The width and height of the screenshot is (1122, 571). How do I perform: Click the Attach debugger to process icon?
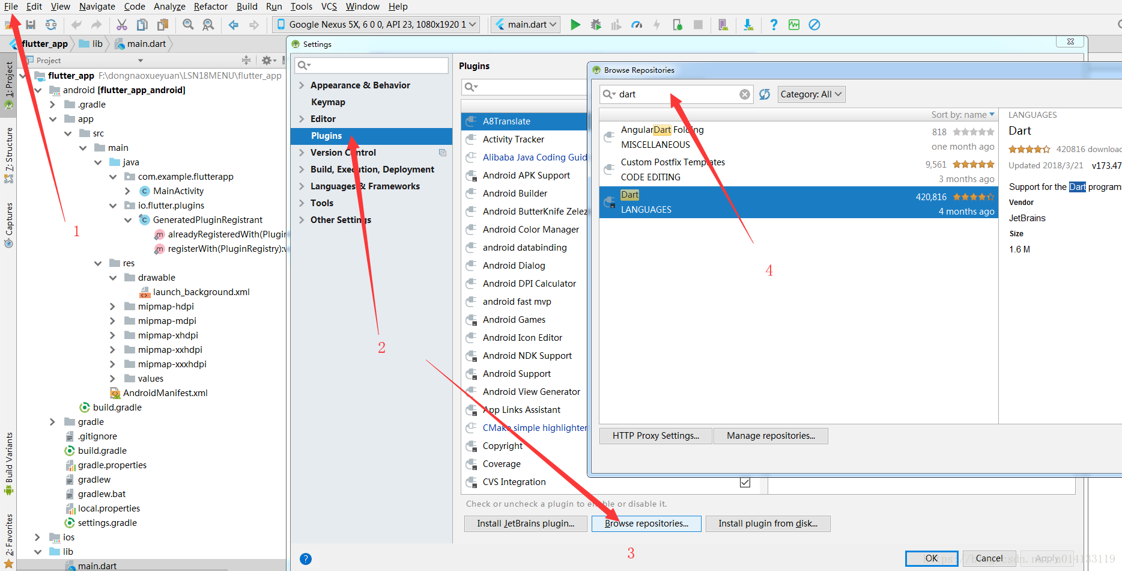click(x=678, y=25)
